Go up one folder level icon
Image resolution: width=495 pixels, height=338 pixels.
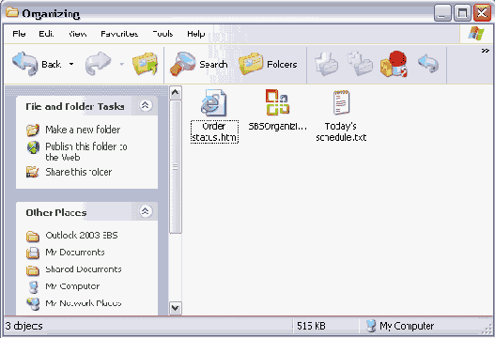[x=145, y=64]
